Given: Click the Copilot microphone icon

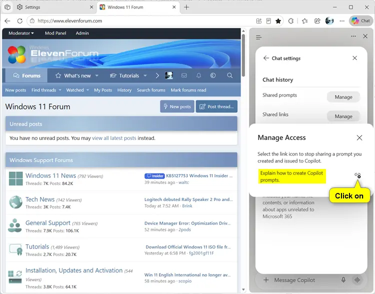Looking at the screenshot, I should (343, 280).
